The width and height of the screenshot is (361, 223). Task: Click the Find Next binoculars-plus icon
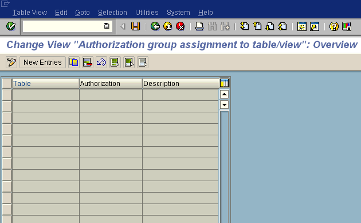click(x=225, y=26)
